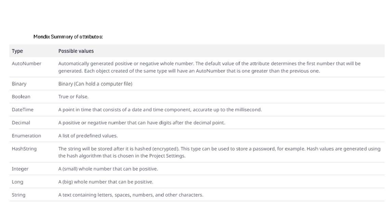Select the AutoNumber type cell
This screenshot has width=392, height=220.
[26, 64]
